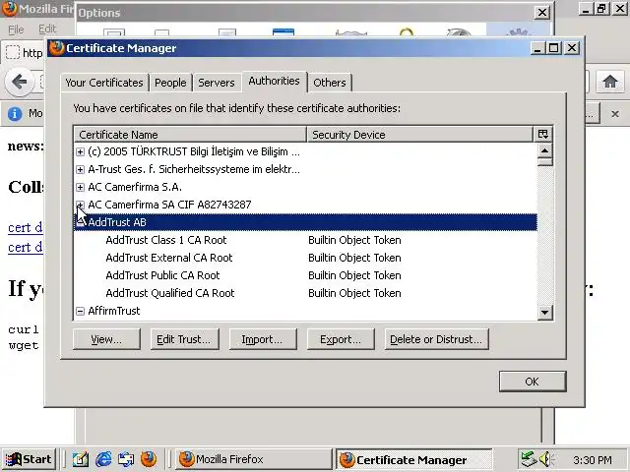Viewport: 630px width, 472px height.
Task: Switch to the Others tab
Action: click(330, 83)
